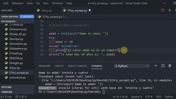
Task: Switch to the OUTPUT panel tab
Action: [59, 66]
